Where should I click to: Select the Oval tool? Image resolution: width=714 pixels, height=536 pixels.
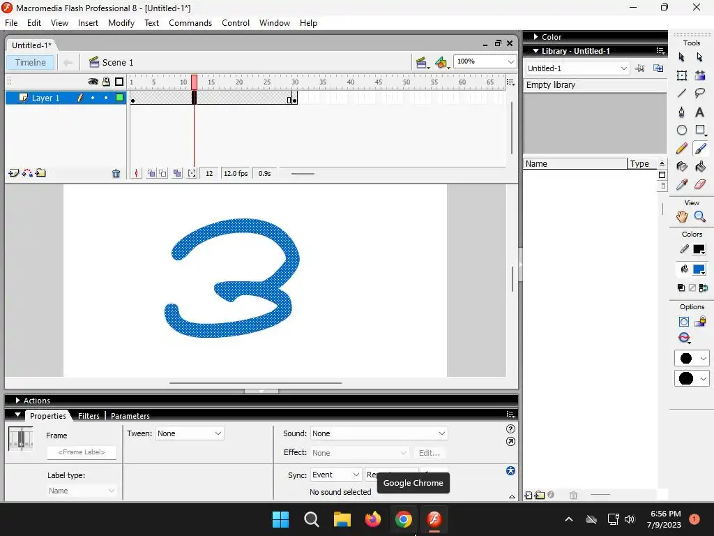pyautogui.click(x=681, y=130)
